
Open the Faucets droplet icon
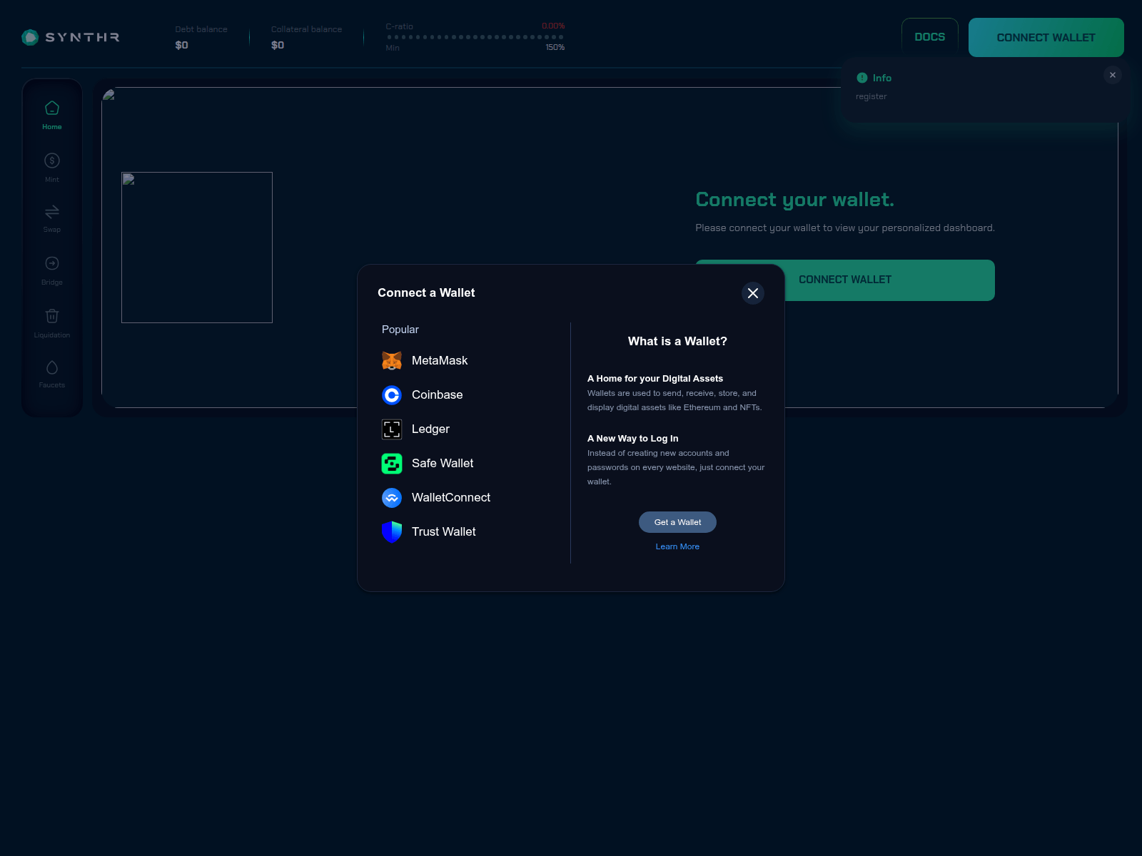click(x=52, y=367)
